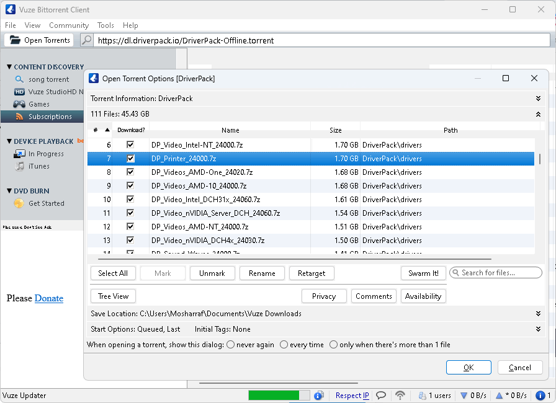
Task: Open the Help menu
Action: [130, 25]
